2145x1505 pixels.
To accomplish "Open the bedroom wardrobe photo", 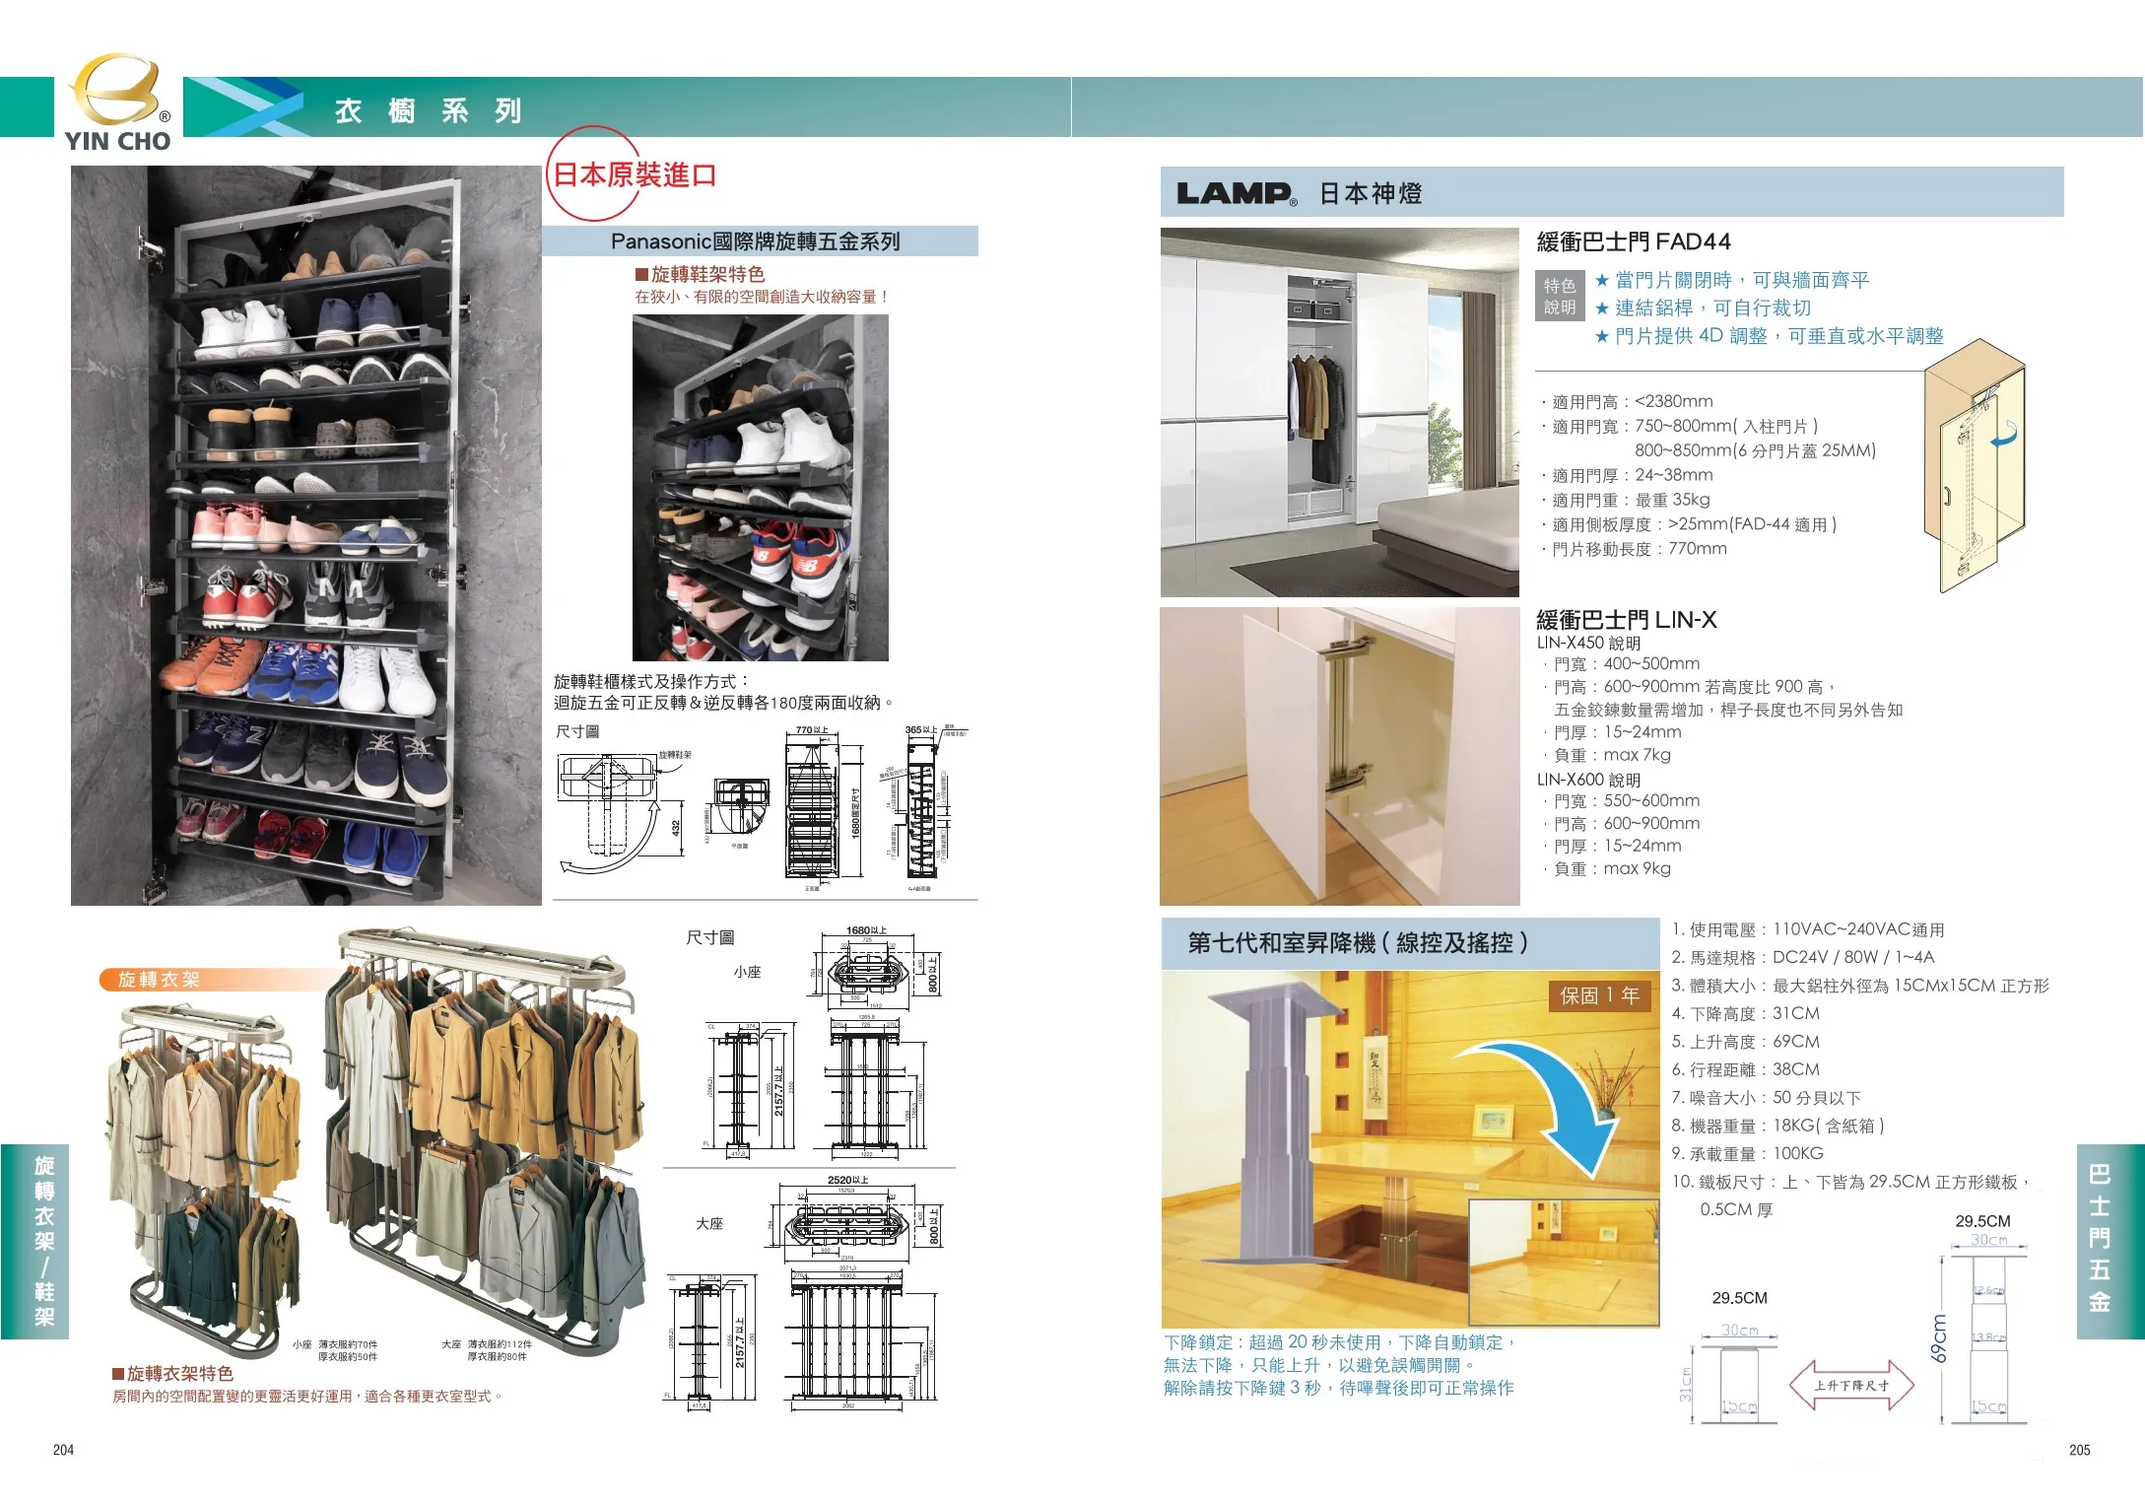I will click(x=1340, y=412).
